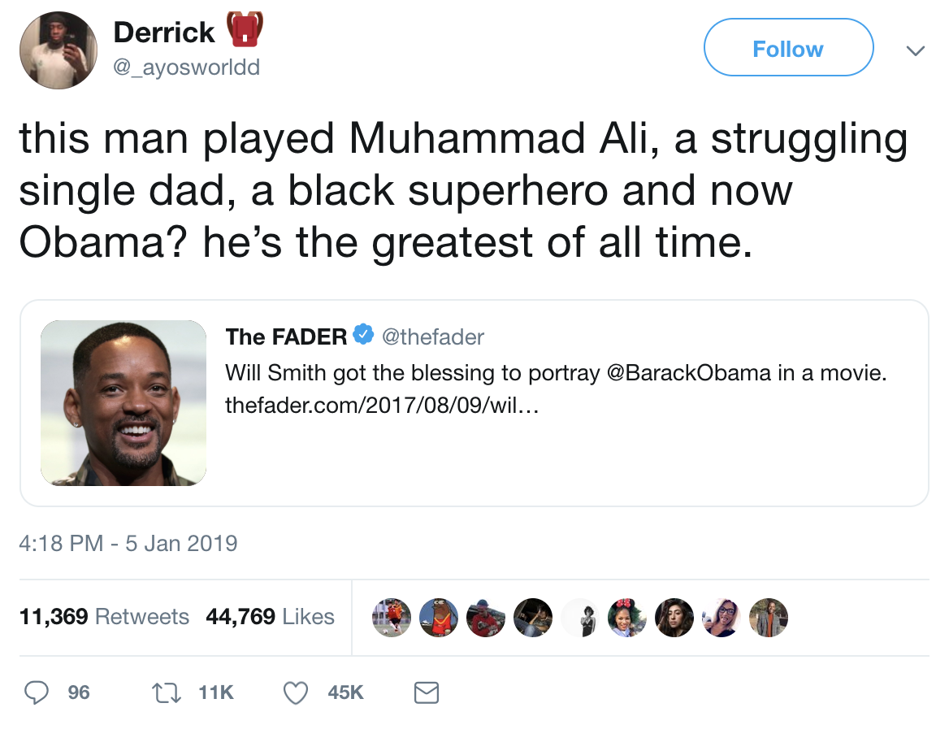Screen dimensions: 949x751
Task: Click The FADER account name
Action: (286, 336)
